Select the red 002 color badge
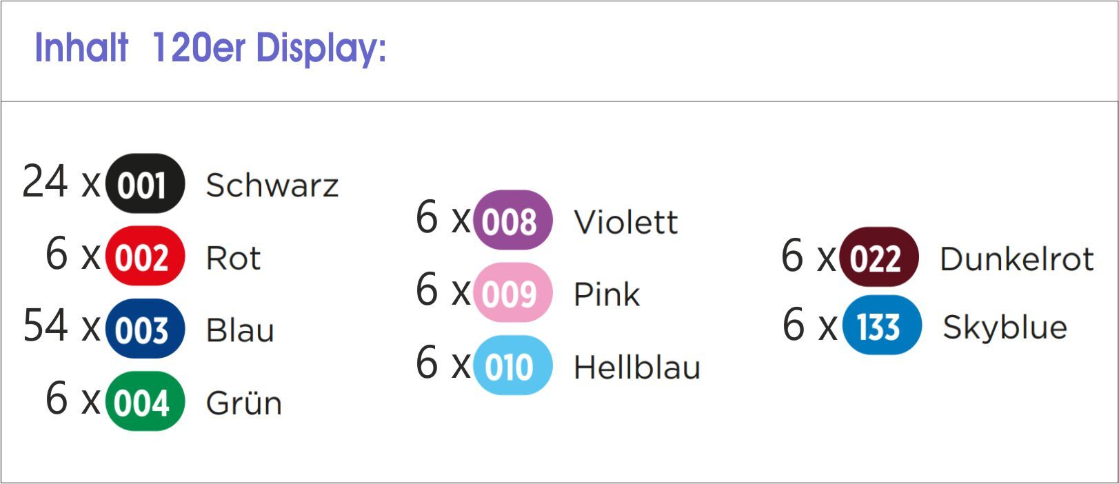Screen dimensions: 1119x484 145,256
